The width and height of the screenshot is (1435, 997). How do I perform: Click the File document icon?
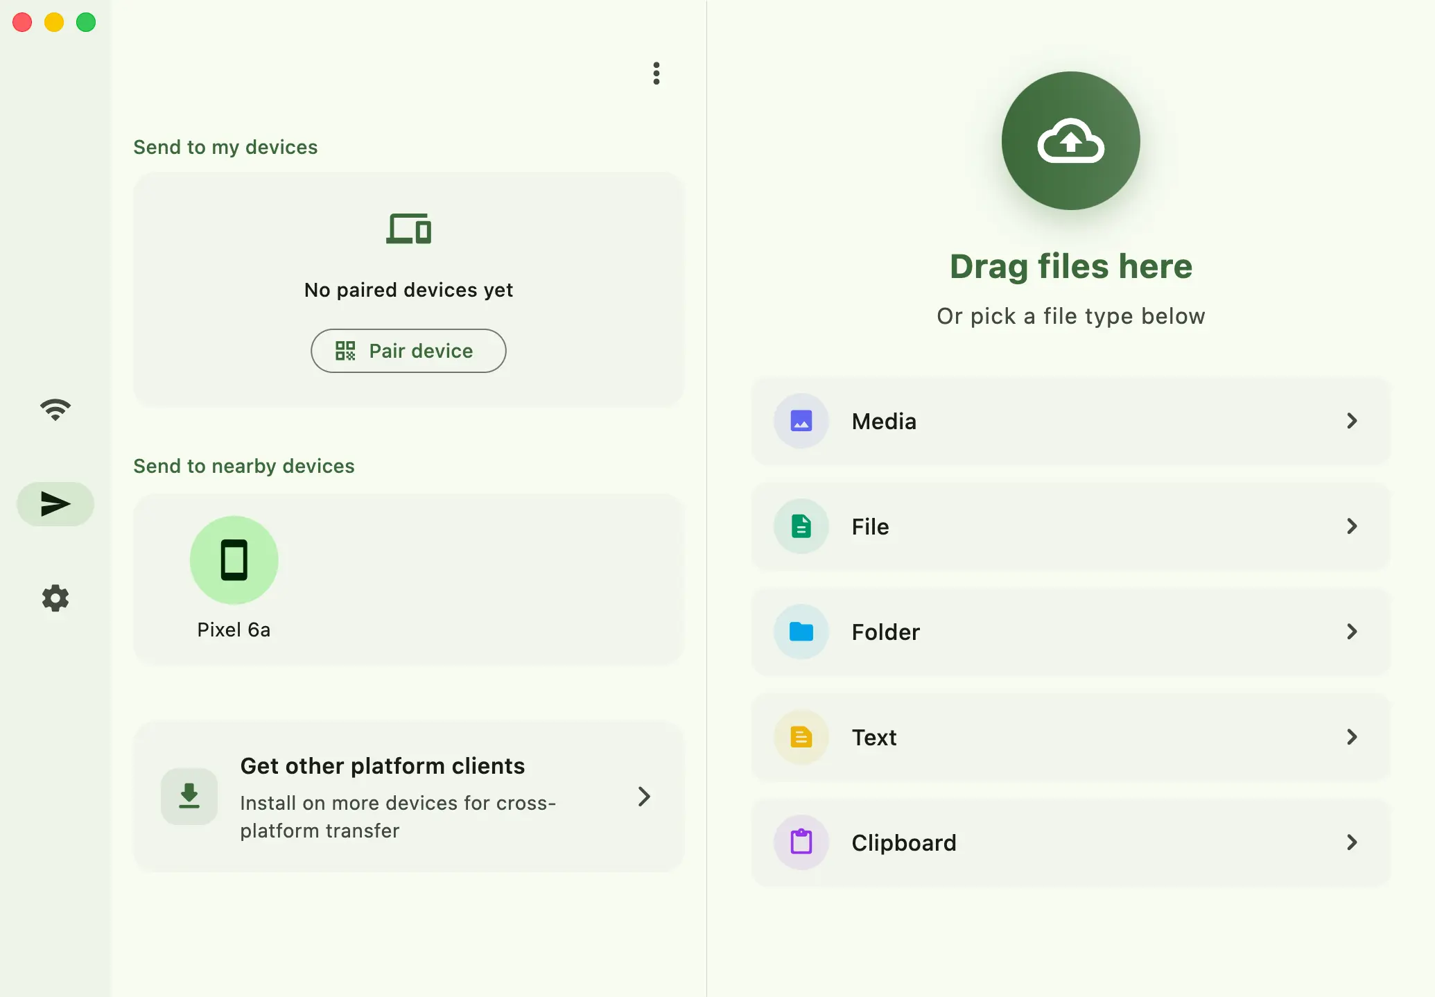tap(801, 526)
